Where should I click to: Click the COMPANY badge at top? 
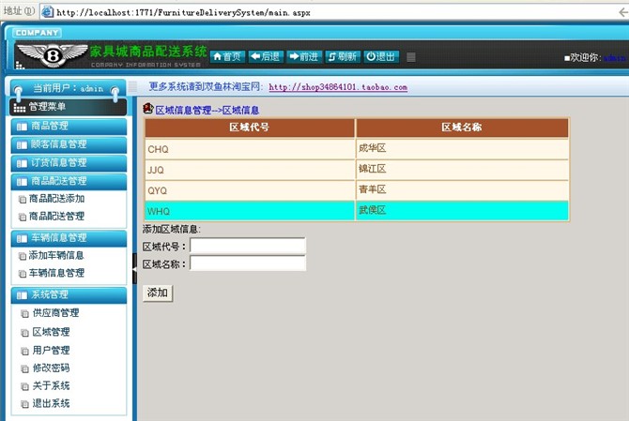click(x=37, y=33)
